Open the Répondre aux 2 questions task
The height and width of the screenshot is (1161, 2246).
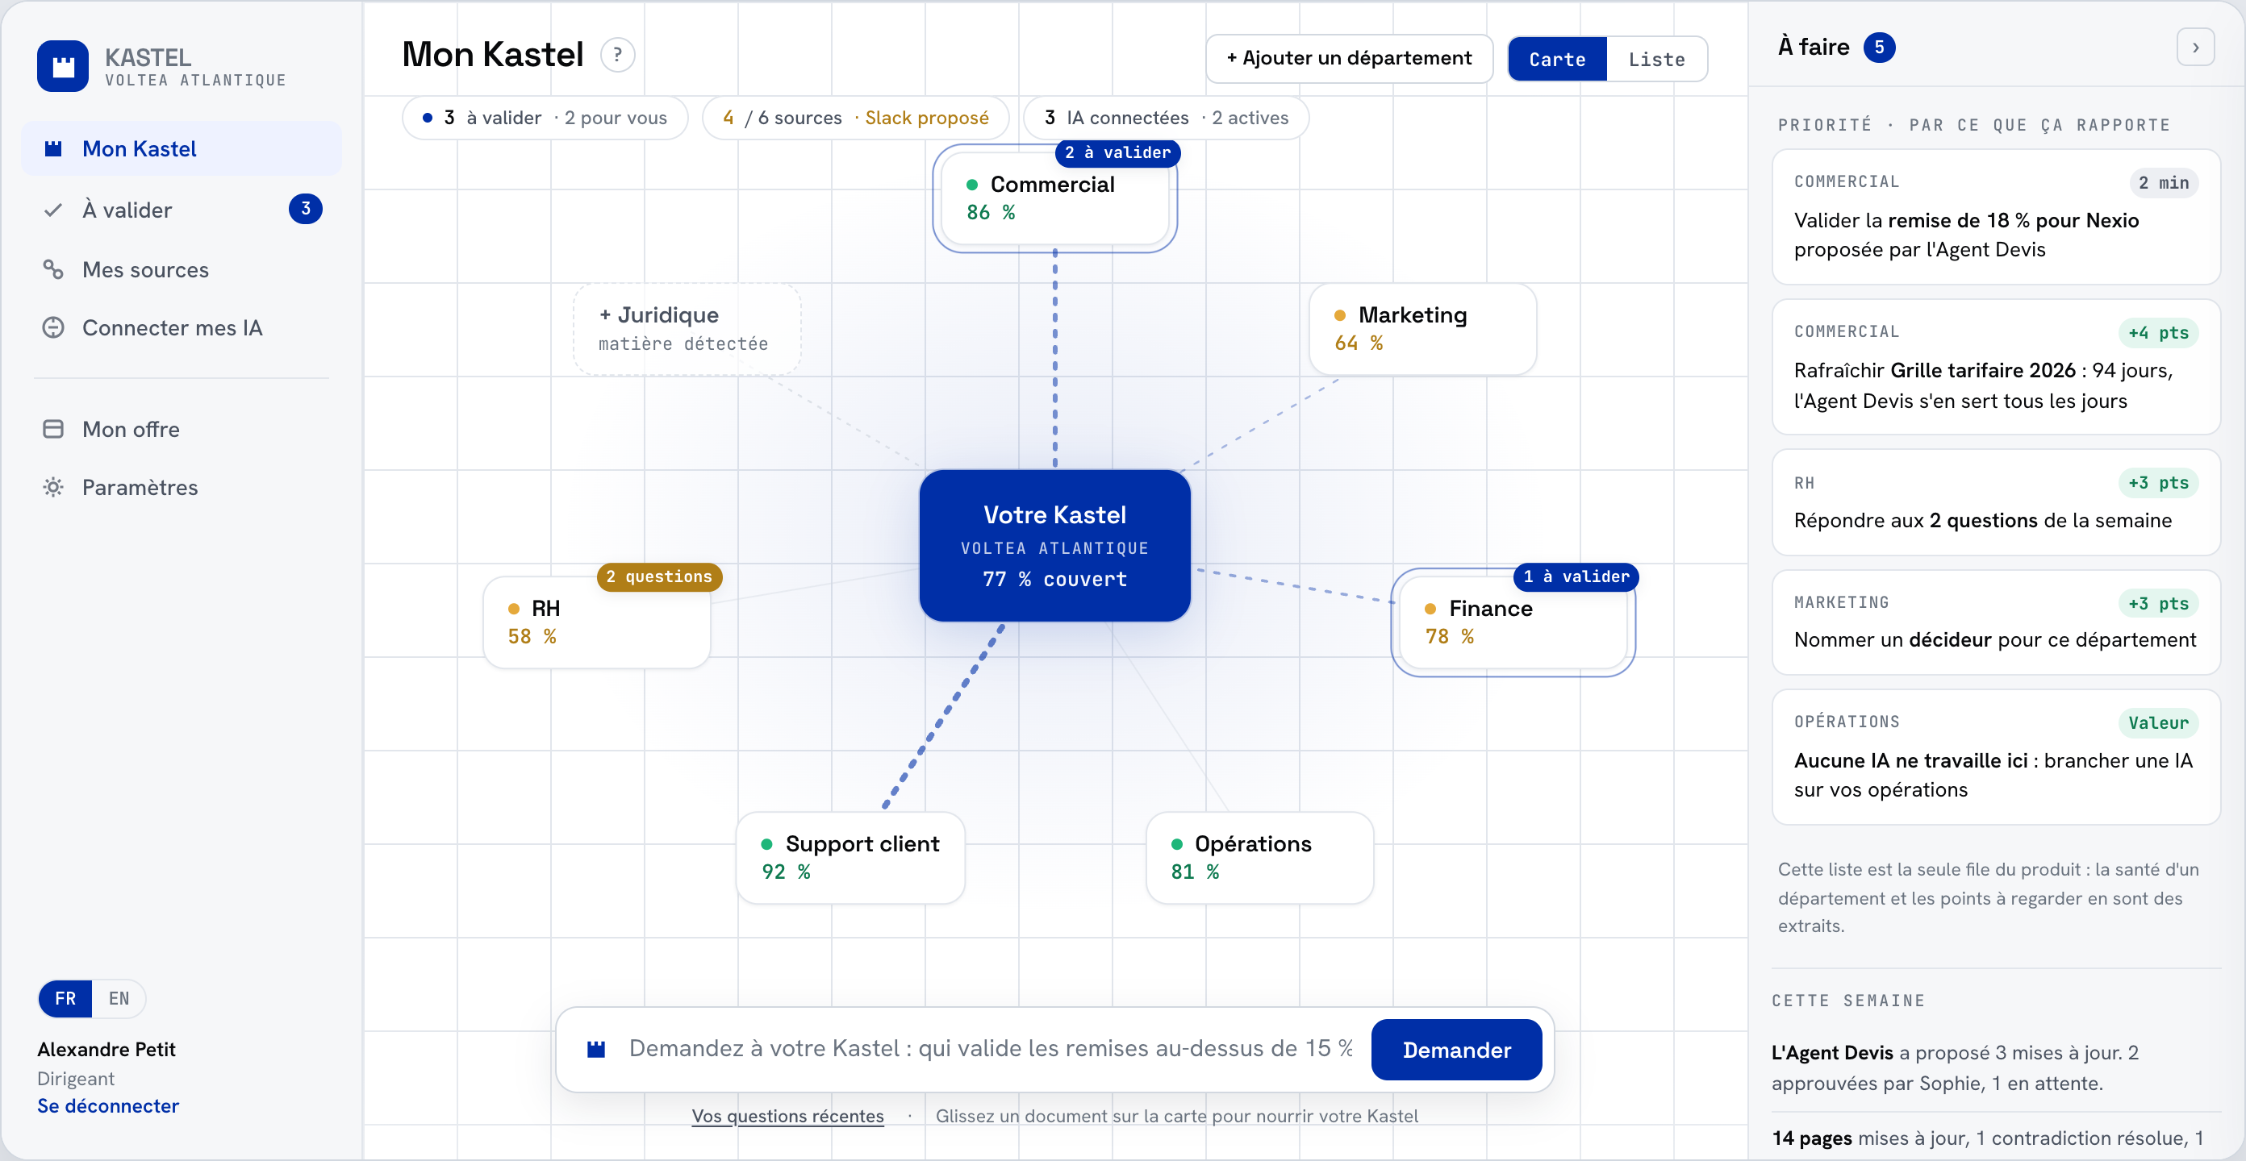[1995, 503]
